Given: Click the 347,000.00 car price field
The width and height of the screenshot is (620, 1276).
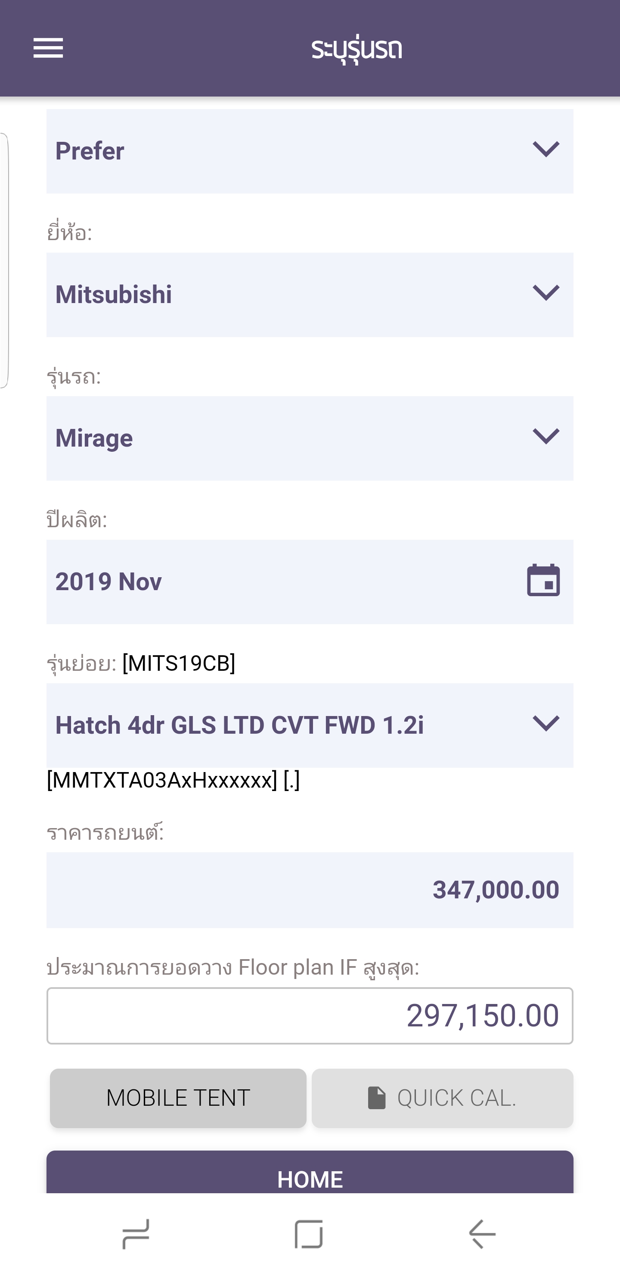Looking at the screenshot, I should (x=310, y=890).
